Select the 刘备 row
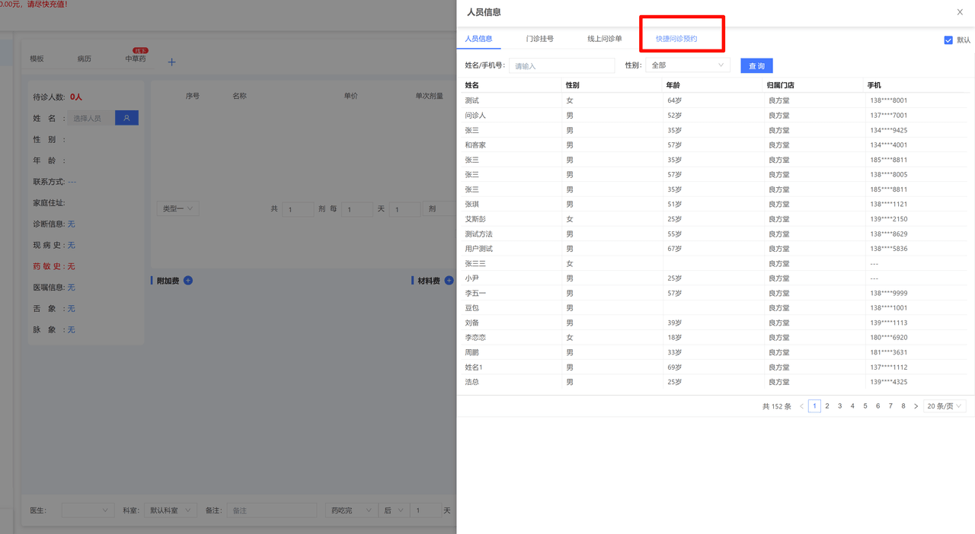This screenshot has width=975, height=534. tap(715, 323)
